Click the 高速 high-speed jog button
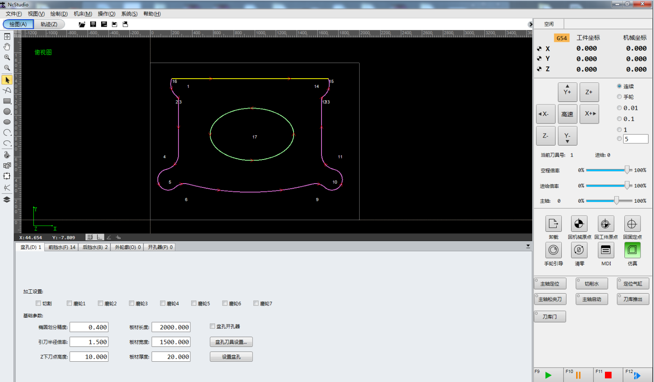This screenshot has width=654, height=382. coord(567,114)
